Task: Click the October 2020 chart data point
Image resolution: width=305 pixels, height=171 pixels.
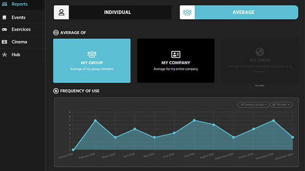Action: tap(254, 129)
